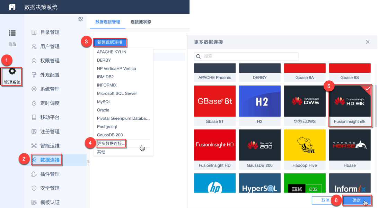Viewport: 378px width, 208px height.
Task: Click the 数据连接 link icon
Action: click(34, 160)
